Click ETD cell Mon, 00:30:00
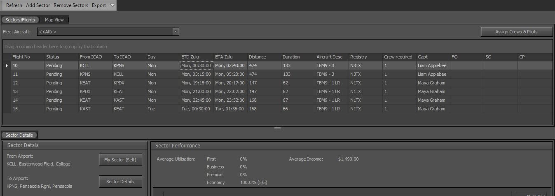Image resolution: width=555 pixels, height=196 pixels. pos(197,65)
